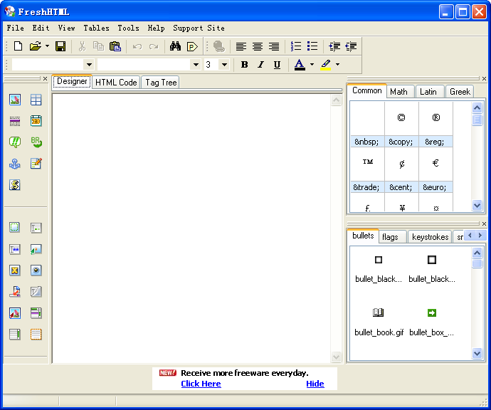Insert date using the calendar icon
This screenshot has height=410, width=491.
tap(36, 121)
